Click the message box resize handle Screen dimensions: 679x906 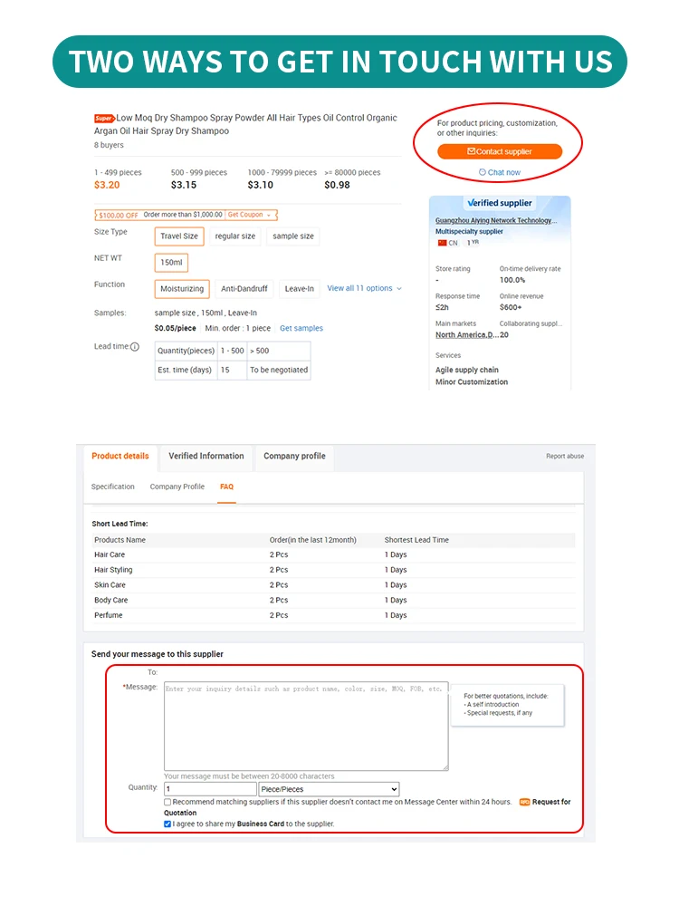click(x=445, y=766)
